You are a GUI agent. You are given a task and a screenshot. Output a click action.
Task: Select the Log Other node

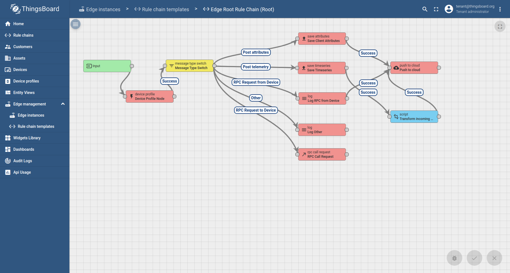pyautogui.click(x=322, y=130)
